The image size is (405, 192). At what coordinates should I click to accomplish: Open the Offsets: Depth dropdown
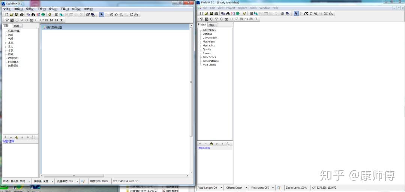[247, 188]
